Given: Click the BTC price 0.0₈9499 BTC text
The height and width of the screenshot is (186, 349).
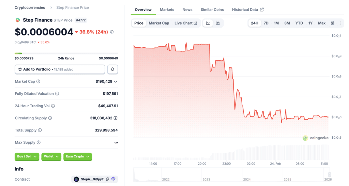Looking at the screenshot, I should pos(25,42).
